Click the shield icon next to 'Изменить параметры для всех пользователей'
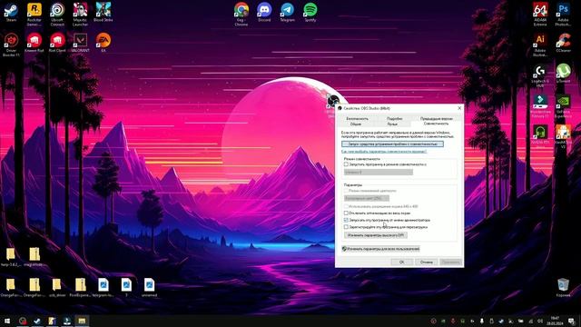The width and height of the screenshot is (581, 327). [x=345, y=249]
